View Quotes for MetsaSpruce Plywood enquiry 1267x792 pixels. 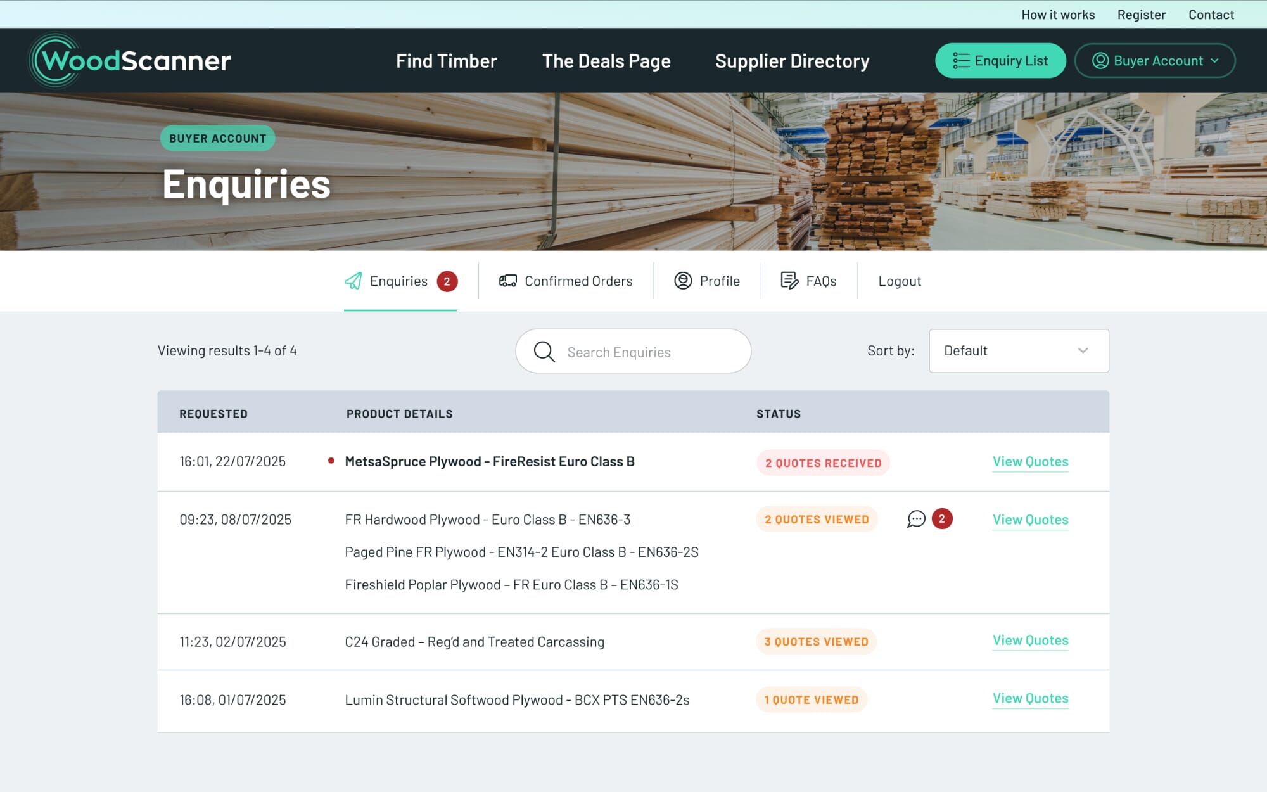coord(1030,462)
